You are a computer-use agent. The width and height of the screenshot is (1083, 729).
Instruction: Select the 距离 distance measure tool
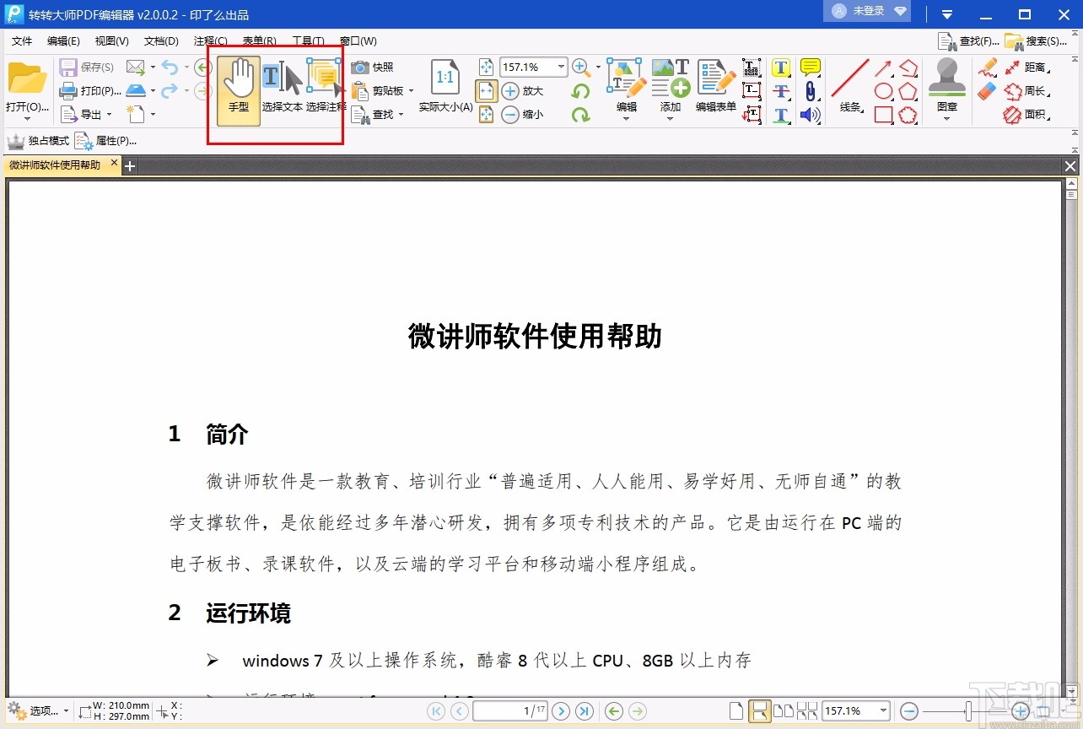click(x=1033, y=67)
